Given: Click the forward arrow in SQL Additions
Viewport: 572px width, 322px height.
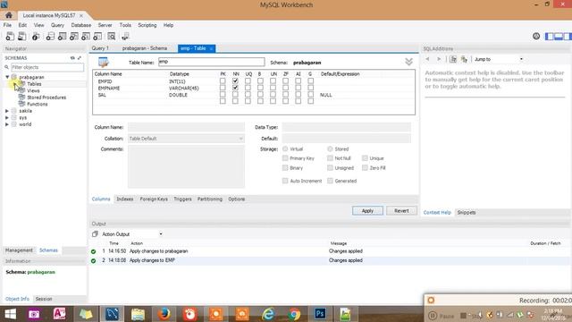Looking at the screenshot, I should [x=439, y=59].
